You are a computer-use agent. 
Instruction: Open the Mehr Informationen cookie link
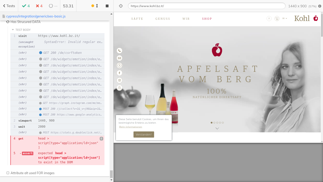coord(130,127)
